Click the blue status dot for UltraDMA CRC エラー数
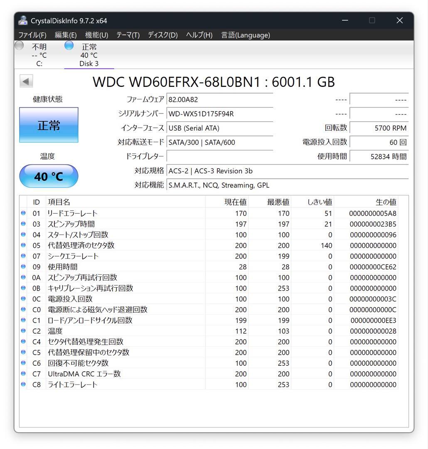The width and height of the screenshot is (428, 449). 24,373
